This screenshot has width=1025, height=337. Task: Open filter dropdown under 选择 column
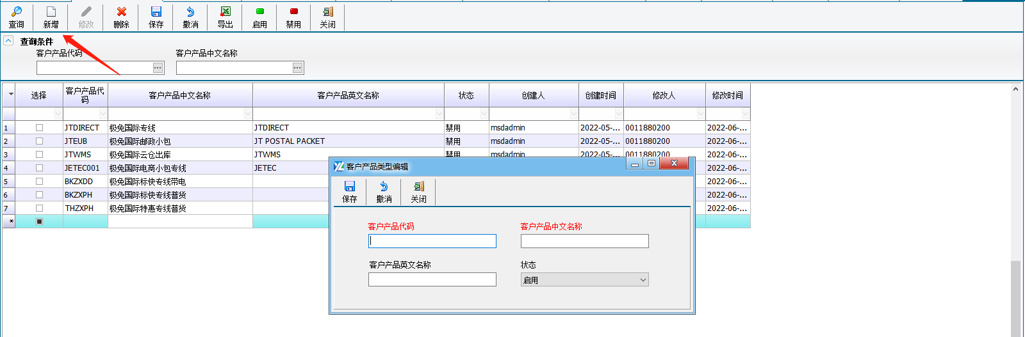tap(58, 114)
